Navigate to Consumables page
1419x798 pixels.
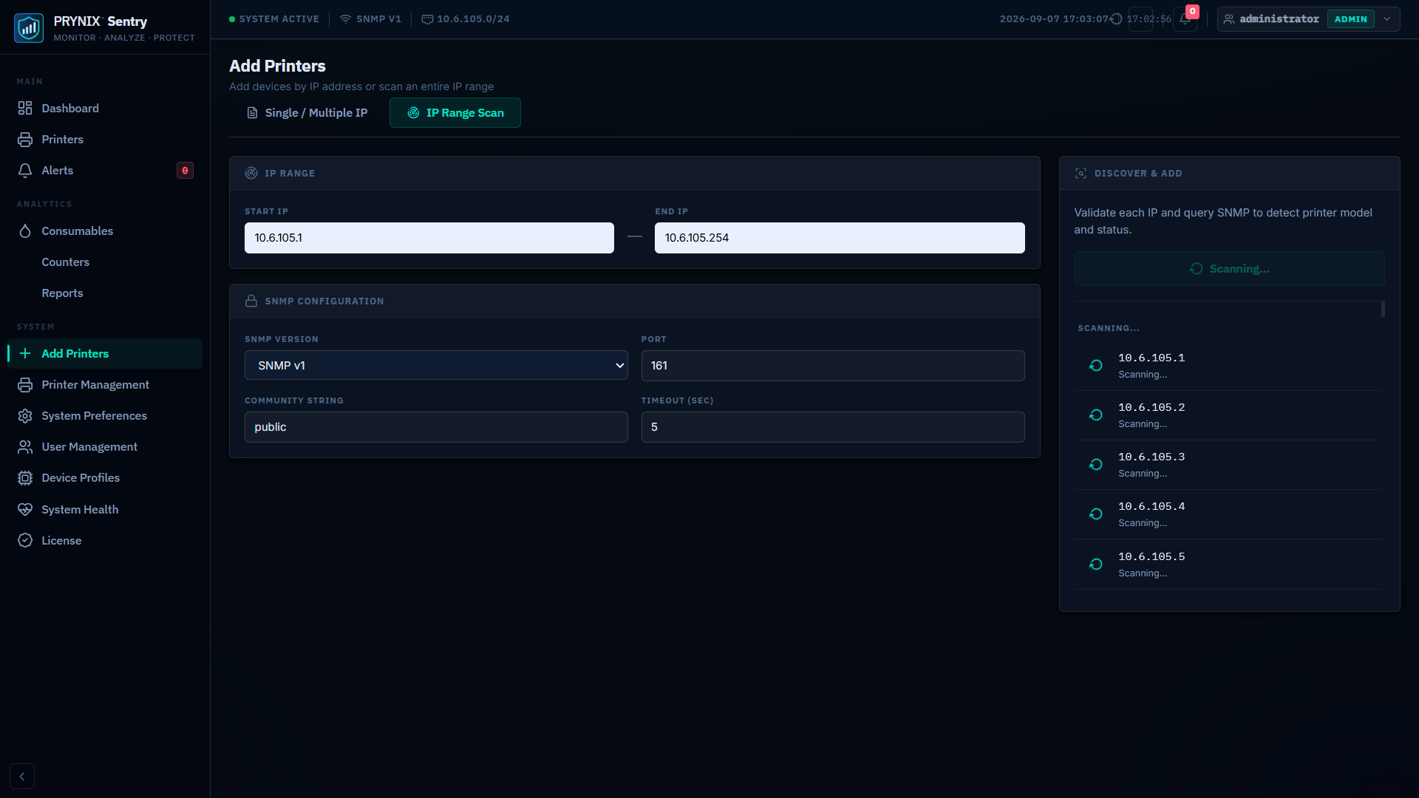(x=105, y=231)
